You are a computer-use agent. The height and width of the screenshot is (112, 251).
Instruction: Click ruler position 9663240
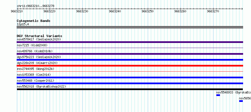pyautogui.click(x=115, y=11)
